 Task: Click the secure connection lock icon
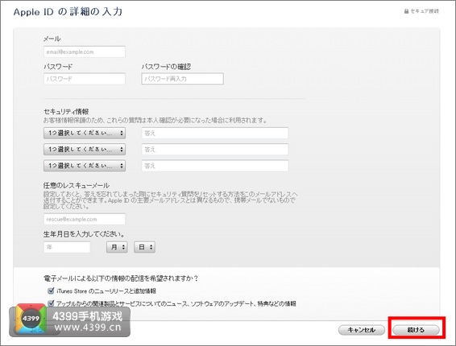[x=406, y=11]
